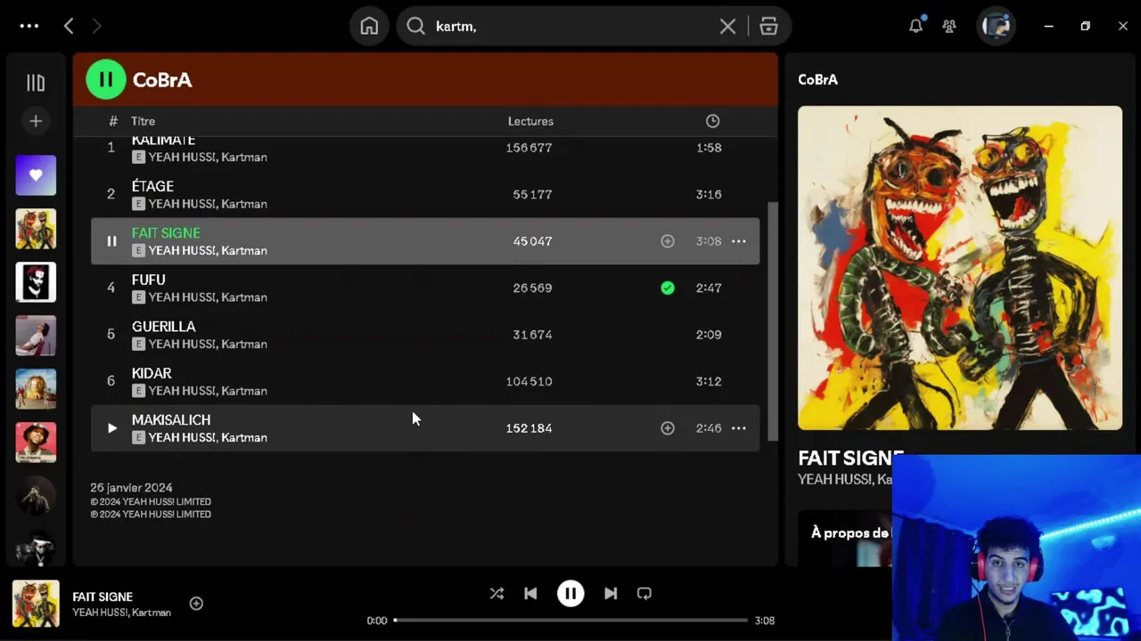Click the 26 janvier 2024 release date

131,488
